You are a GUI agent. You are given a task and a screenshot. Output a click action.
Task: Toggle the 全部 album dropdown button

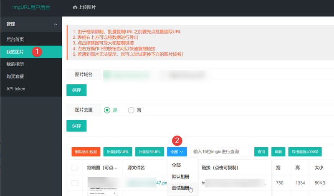(177, 152)
